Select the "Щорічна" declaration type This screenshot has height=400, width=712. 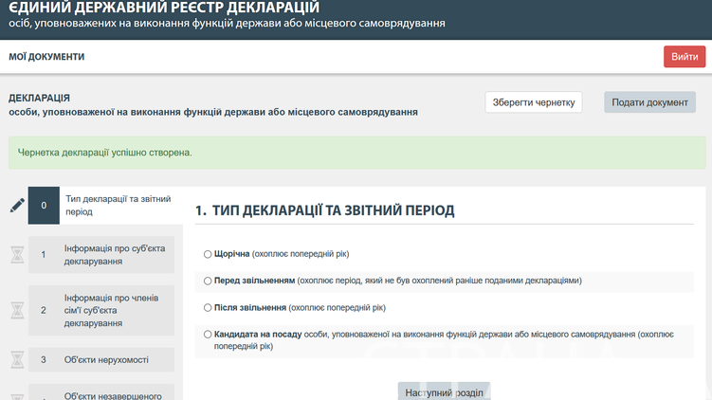208,254
